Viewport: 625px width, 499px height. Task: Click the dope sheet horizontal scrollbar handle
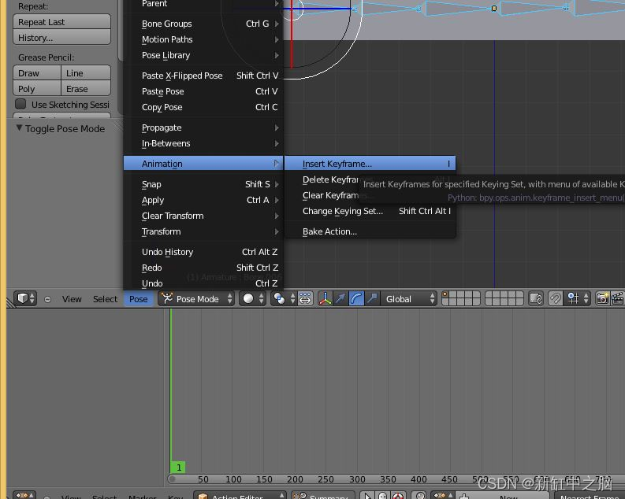pyautogui.click(x=172, y=479)
